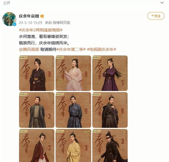
Task: Open hashtag #电视剧庆余年#
Action: pyautogui.click(x=101, y=49)
